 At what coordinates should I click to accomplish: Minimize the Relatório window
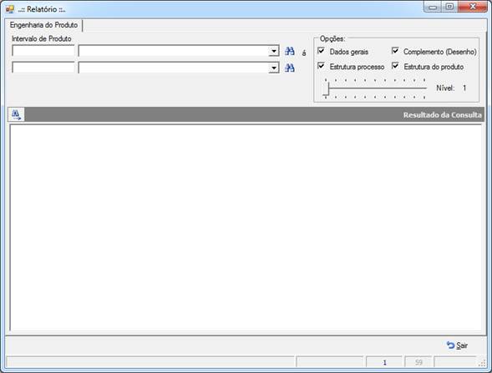tap(433, 7)
